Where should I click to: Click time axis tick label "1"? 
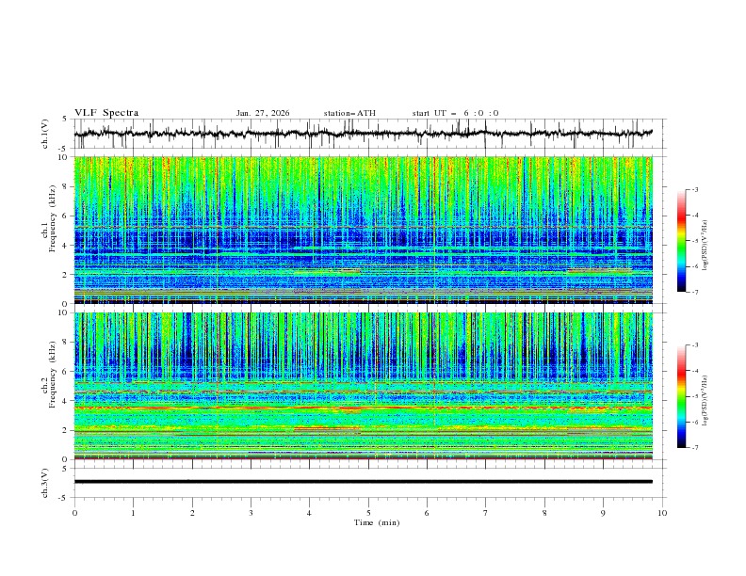(133, 513)
